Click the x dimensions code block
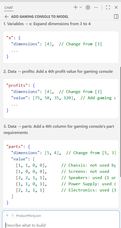Image resolution: width=121 pixels, height=228 pixels. point(61,47)
